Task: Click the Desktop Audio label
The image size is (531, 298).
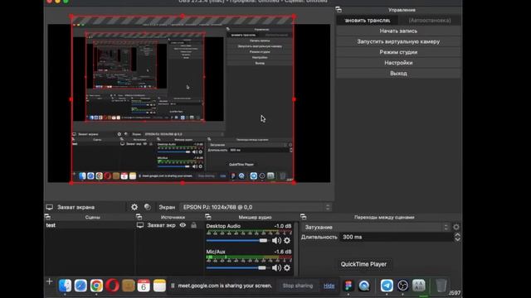Action: (223, 226)
